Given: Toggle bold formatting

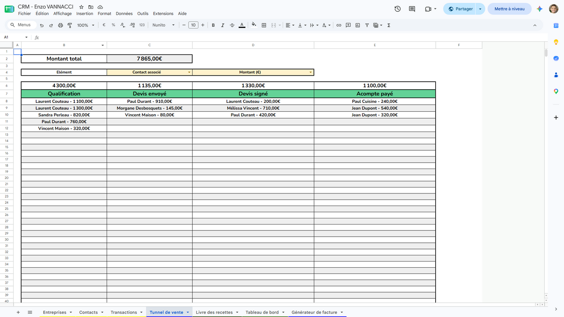Looking at the screenshot, I should 213,25.
